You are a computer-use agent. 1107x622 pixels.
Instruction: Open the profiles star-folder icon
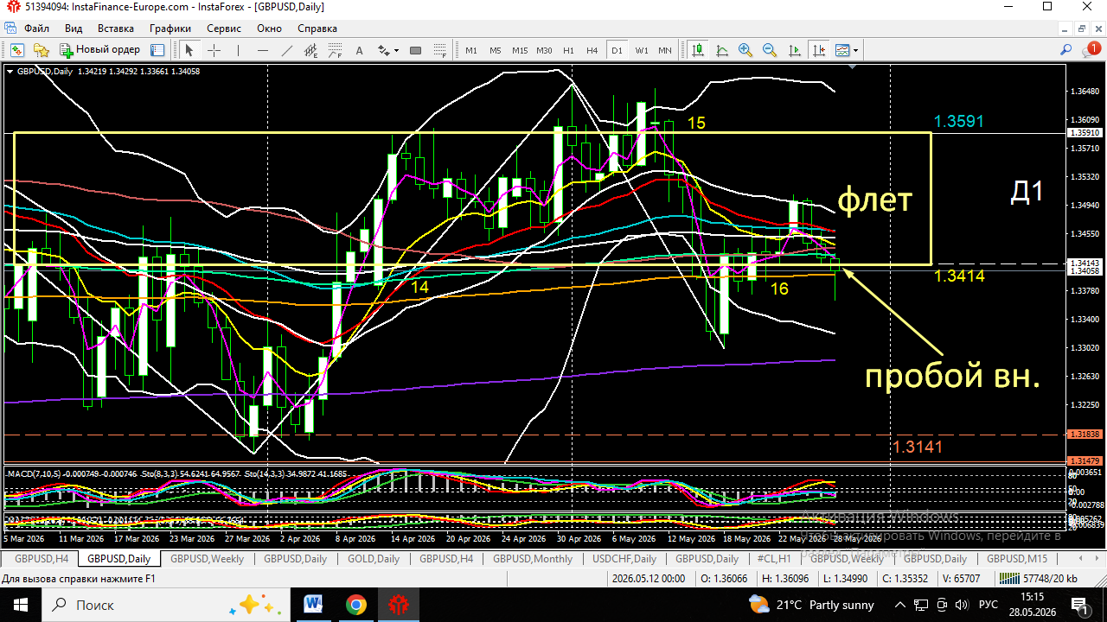(41, 50)
